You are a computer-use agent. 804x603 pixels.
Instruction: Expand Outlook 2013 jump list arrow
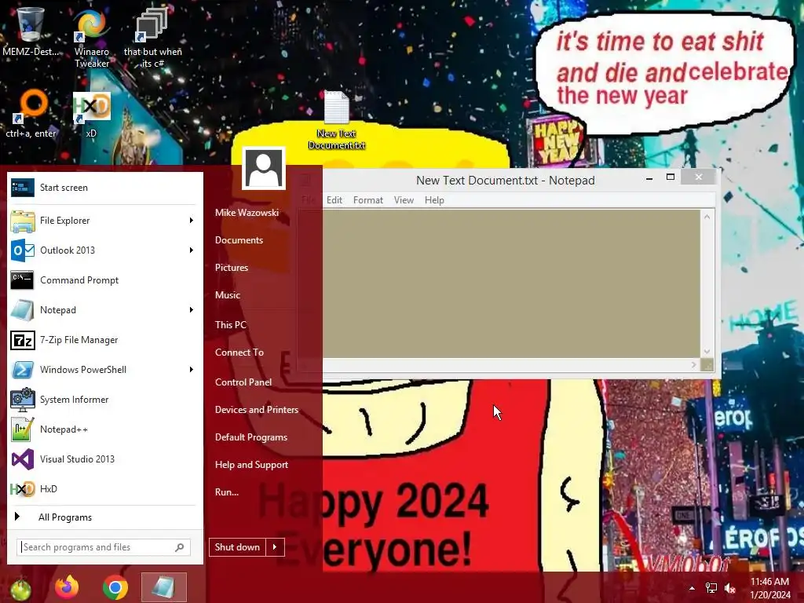(x=192, y=250)
